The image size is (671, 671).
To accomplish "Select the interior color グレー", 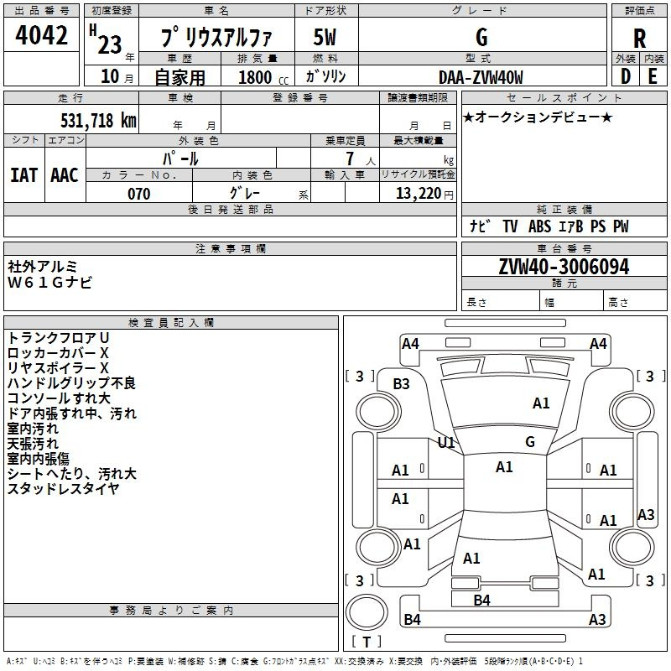I will click(245, 193).
